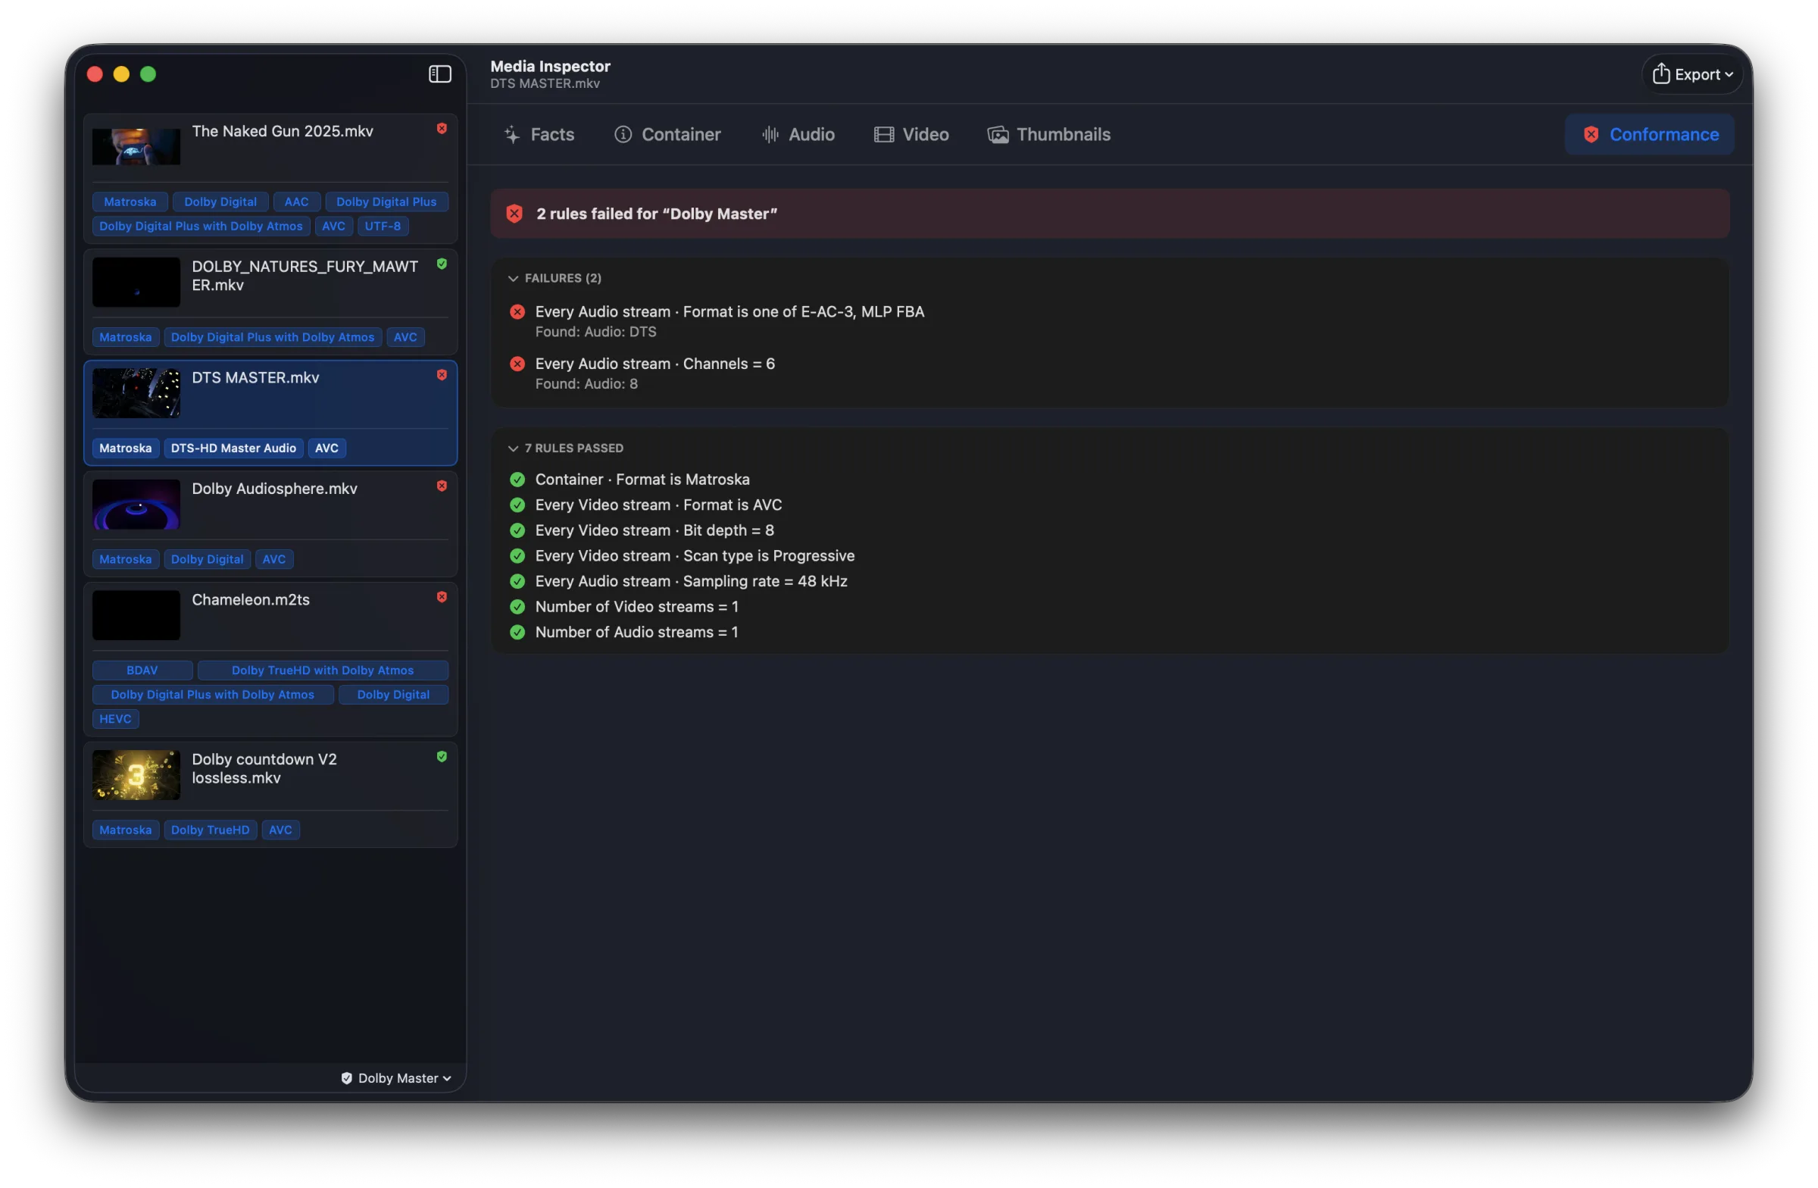Click the Export share icon
1818x1188 pixels.
tap(1660, 73)
